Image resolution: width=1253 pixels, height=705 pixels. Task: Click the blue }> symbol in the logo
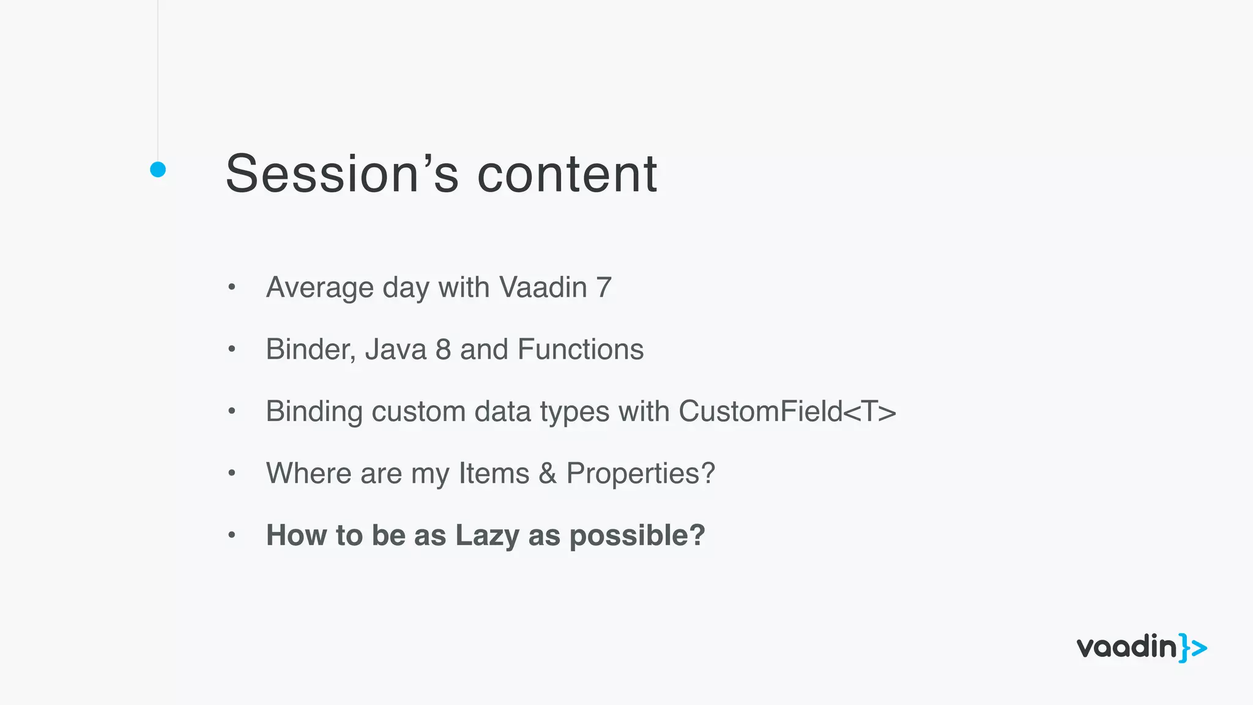1193,648
